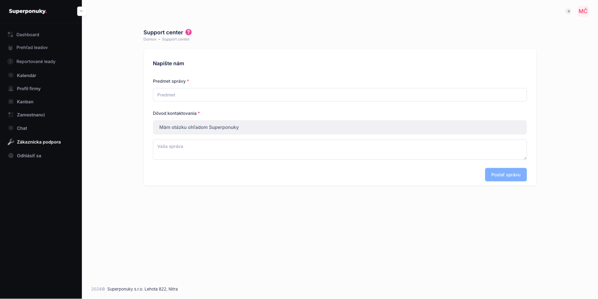Open the MČ user avatar menu

[583, 11]
